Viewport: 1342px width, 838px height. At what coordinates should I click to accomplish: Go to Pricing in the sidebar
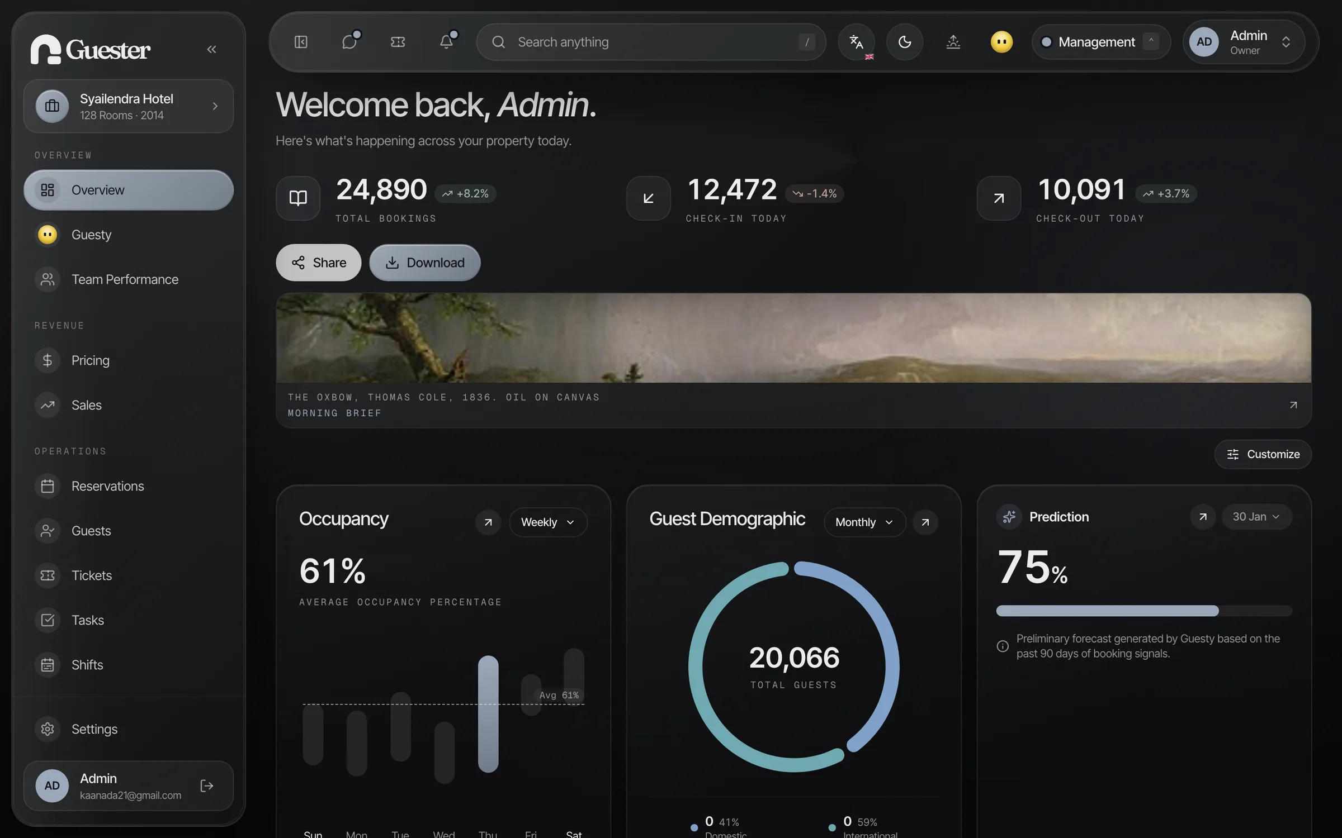[x=129, y=360]
